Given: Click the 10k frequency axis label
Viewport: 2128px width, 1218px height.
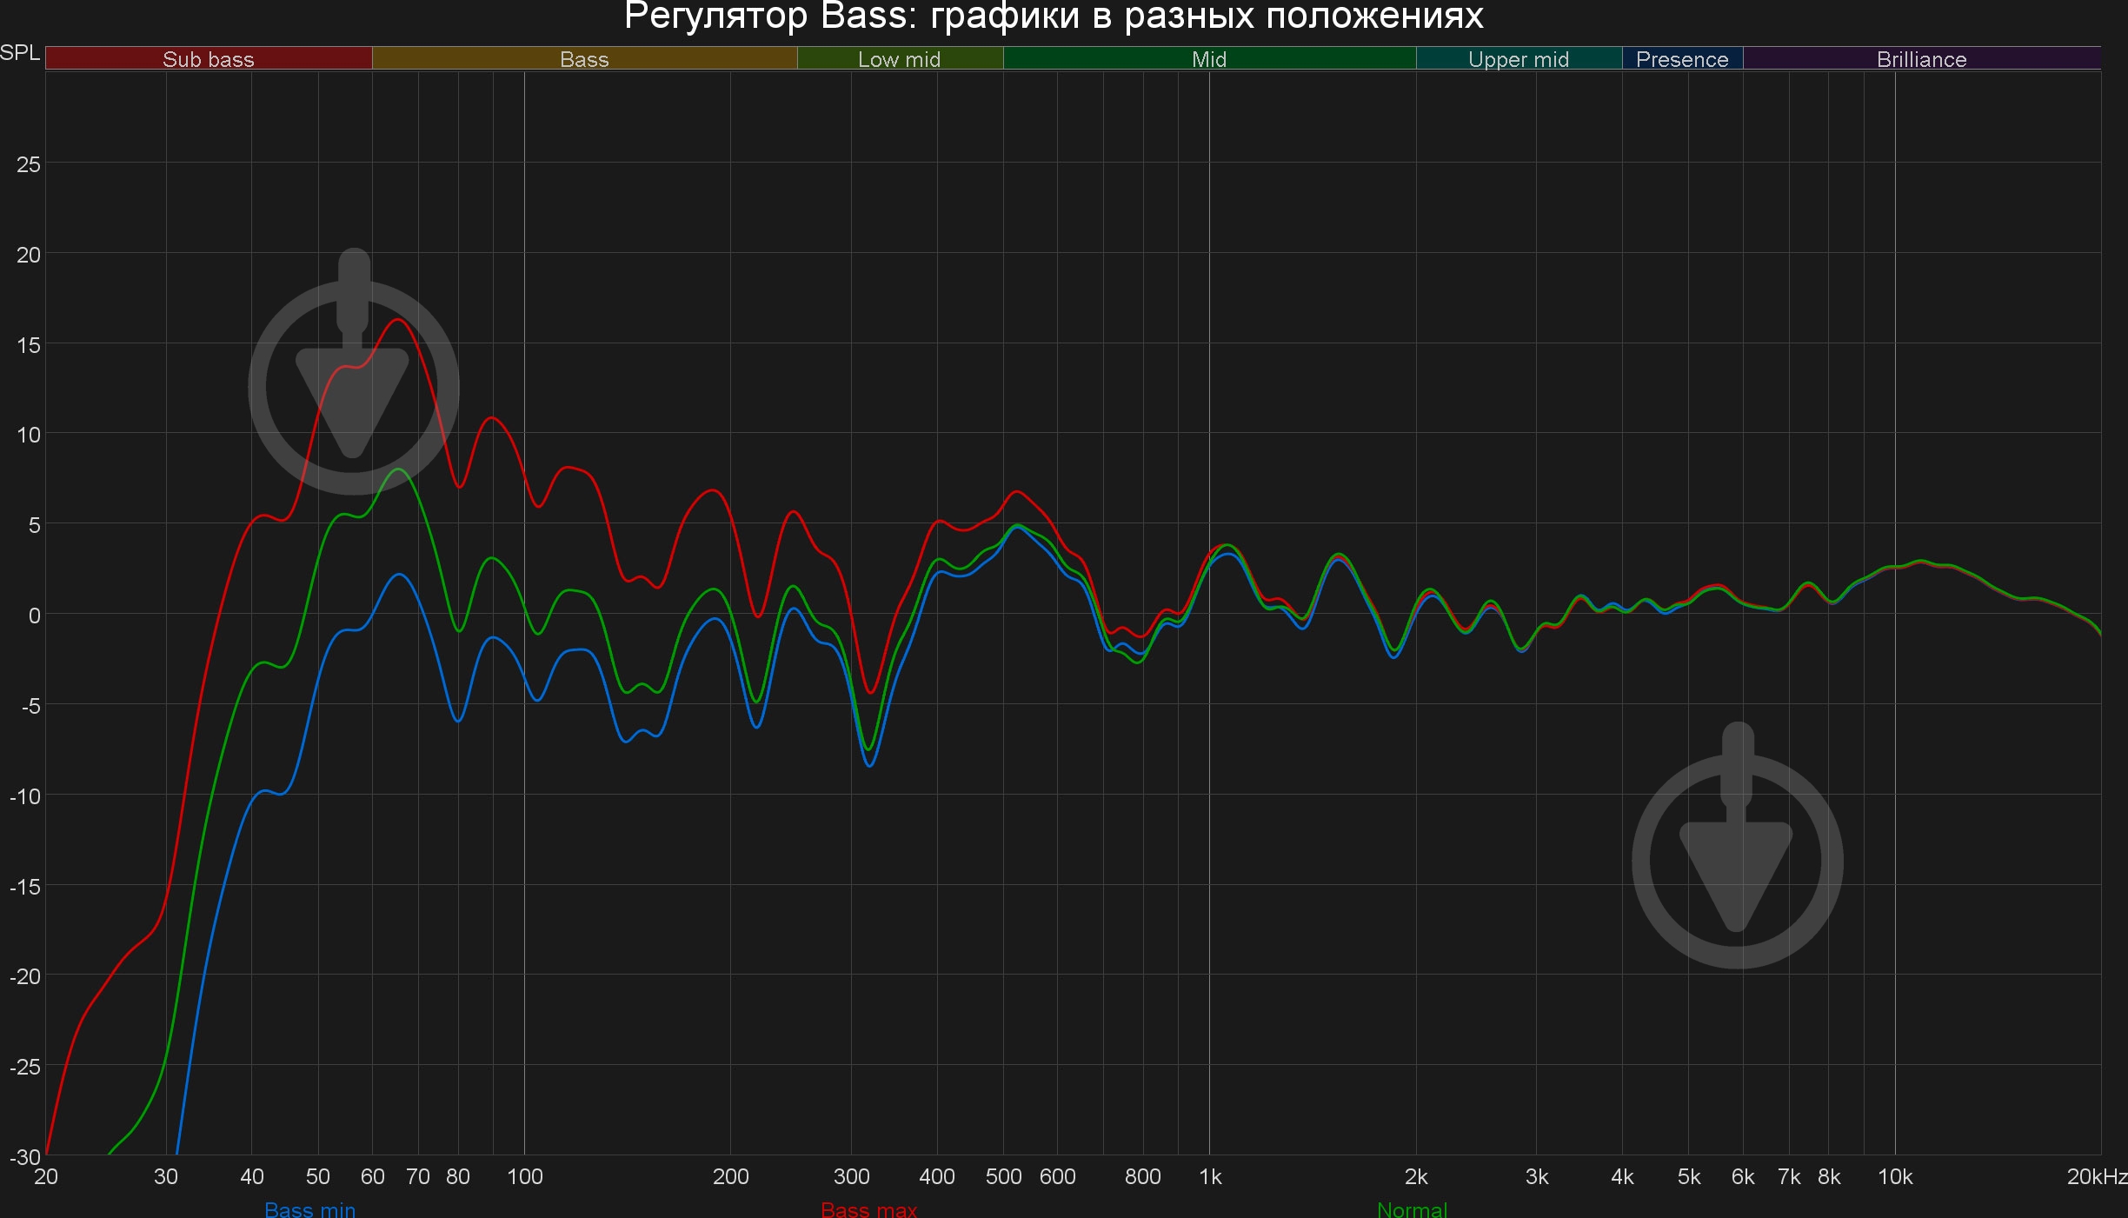Looking at the screenshot, I should 1895,1176.
